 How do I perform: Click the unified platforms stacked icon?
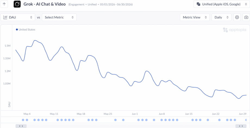198,4
